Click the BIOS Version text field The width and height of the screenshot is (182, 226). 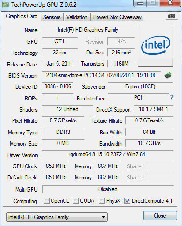click(x=101, y=75)
